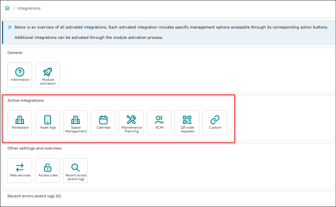Screen dimensions: 336x207
Task: Open the Asset App integration
Action: (48, 123)
